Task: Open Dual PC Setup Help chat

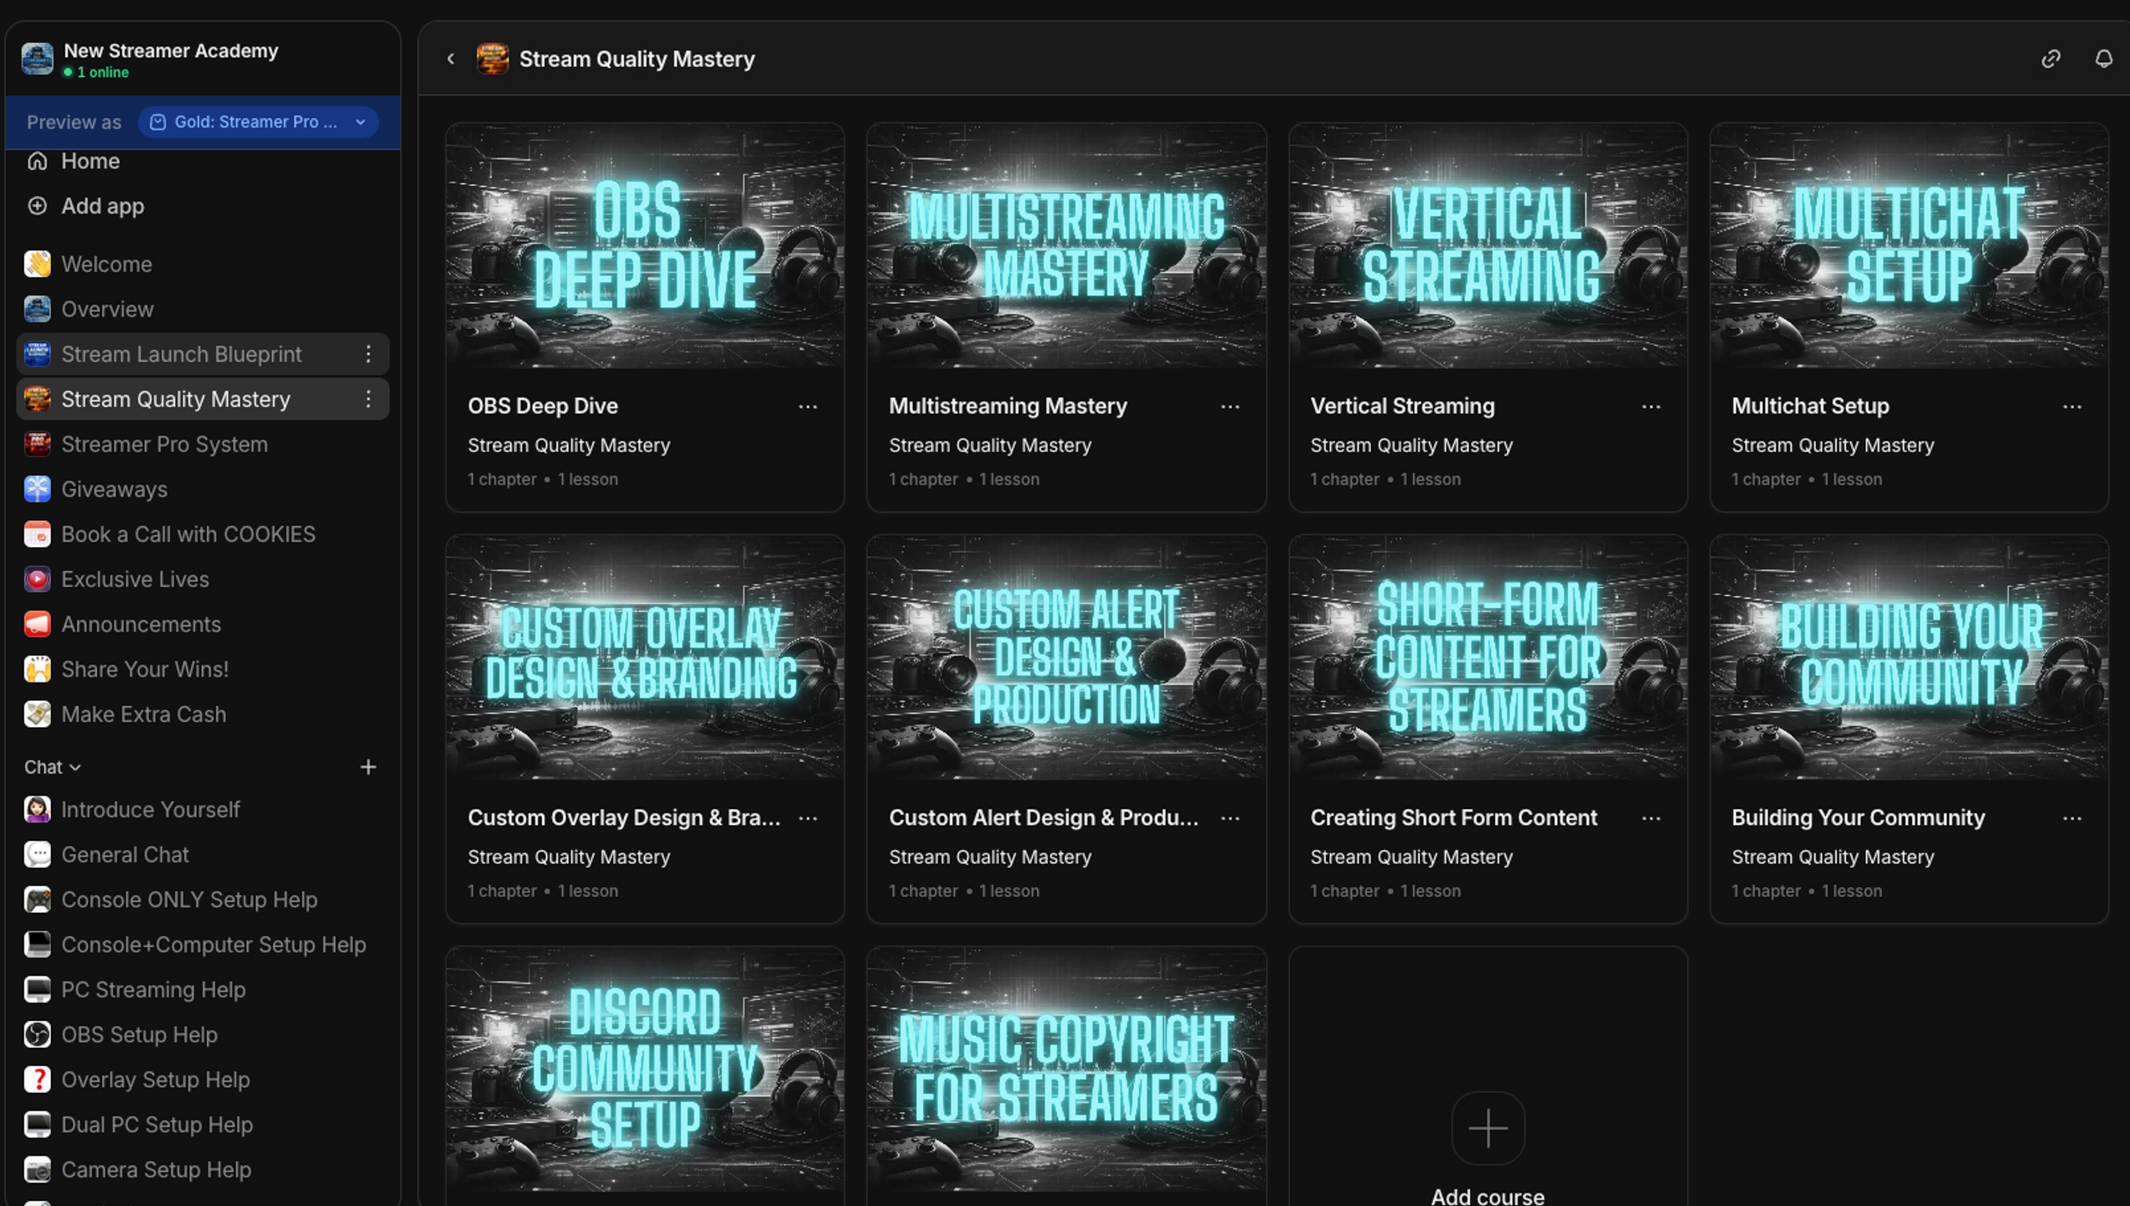Action: (x=202, y=1125)
